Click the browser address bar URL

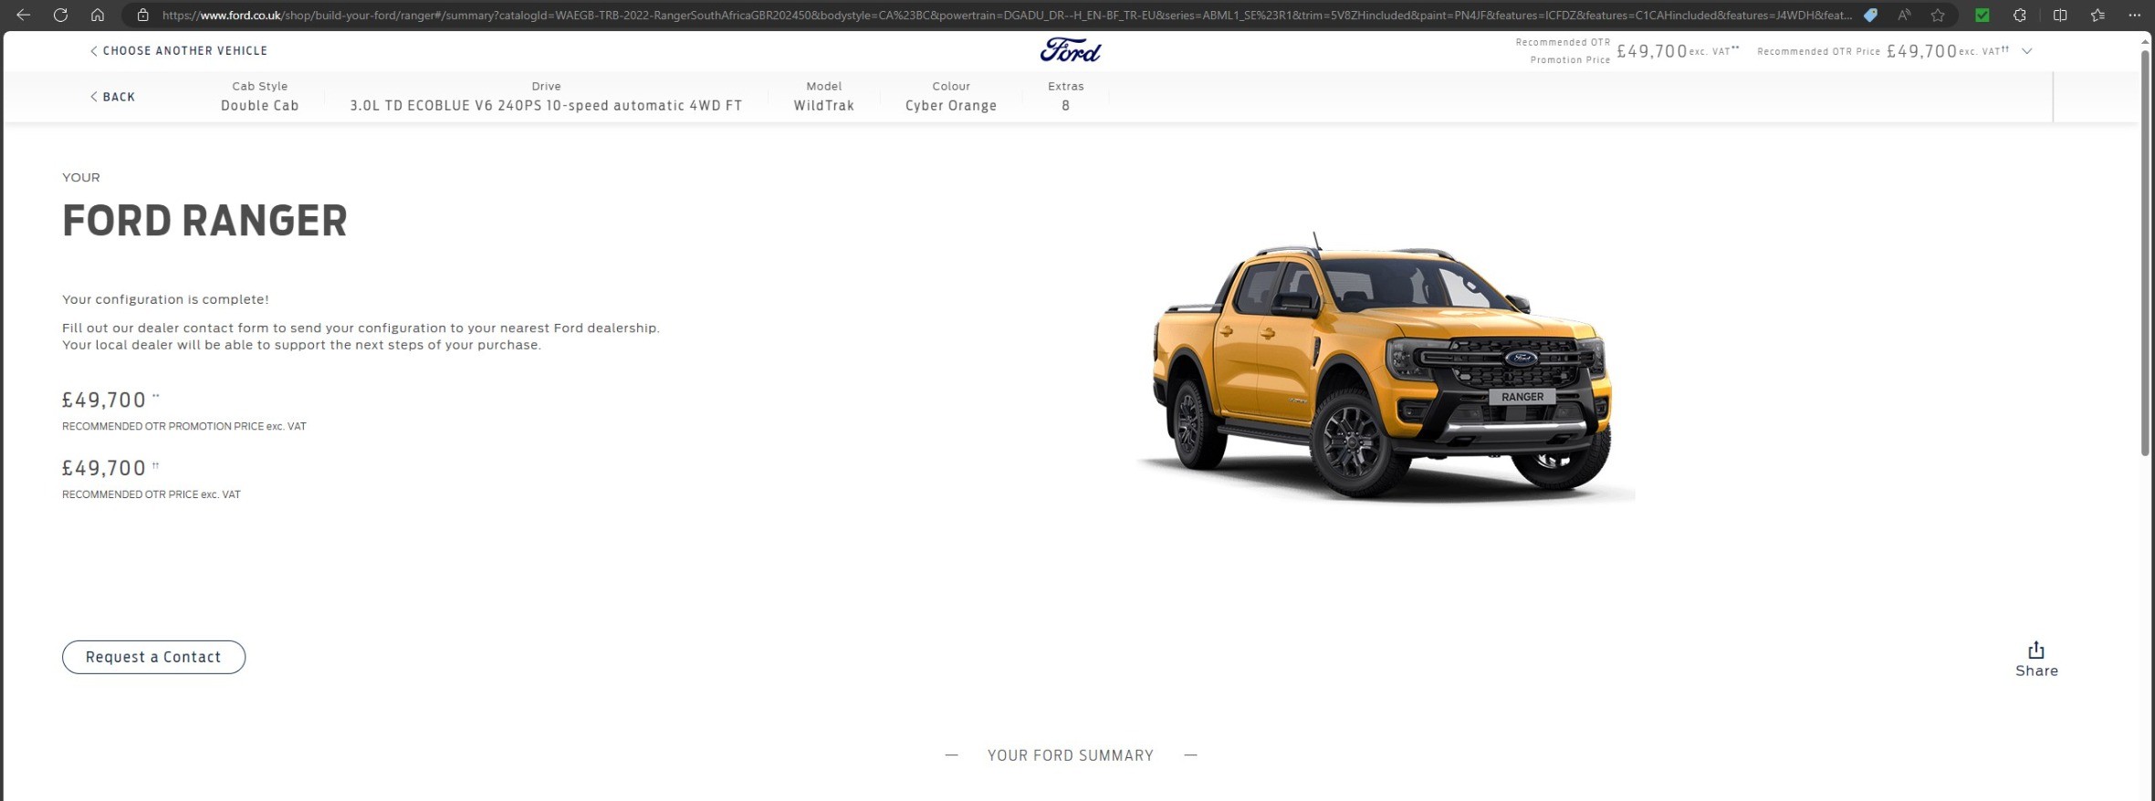1007,15
